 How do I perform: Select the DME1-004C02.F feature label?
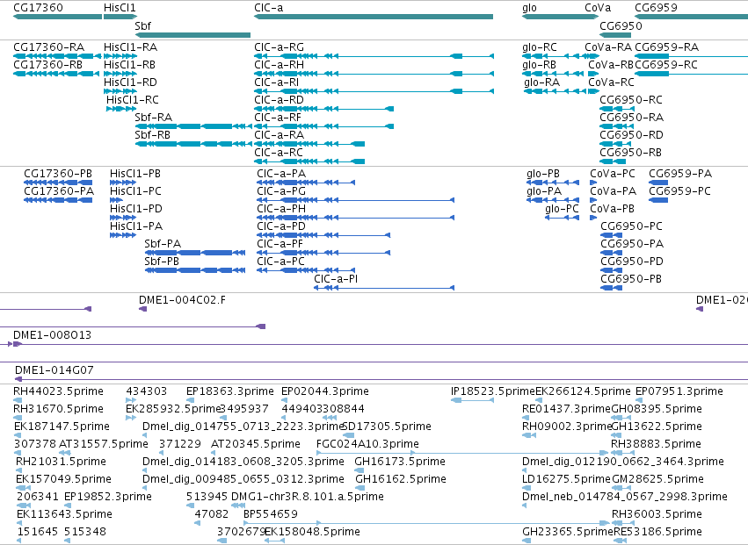pos(182,300)
